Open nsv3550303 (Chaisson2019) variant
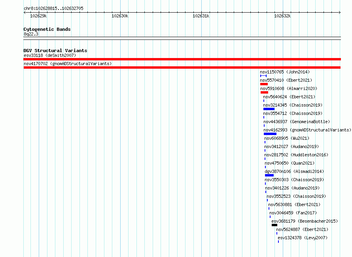Screen dimensions: 352x257 coord(294,180)
